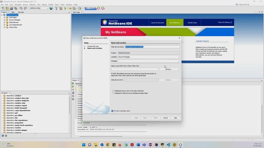Screen dimensions: 264x148
Task: Click the green Run Project icon
Action: [65, 8]
